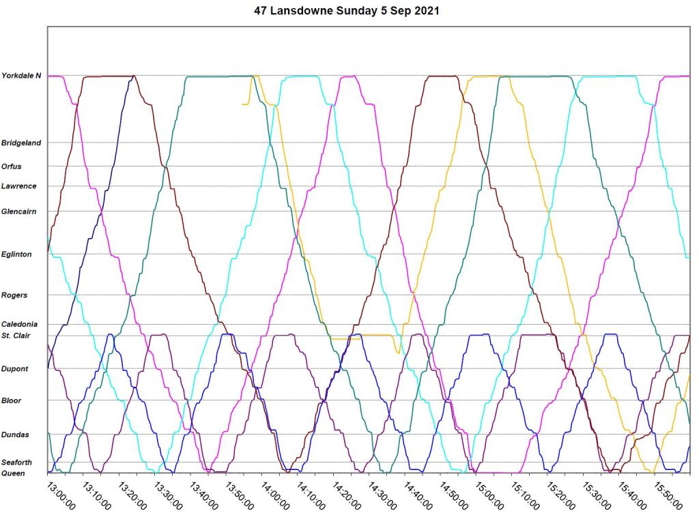Click the Queen stop label
The image size is (699, 515).
pyautogui.click(x=14, y=473)
